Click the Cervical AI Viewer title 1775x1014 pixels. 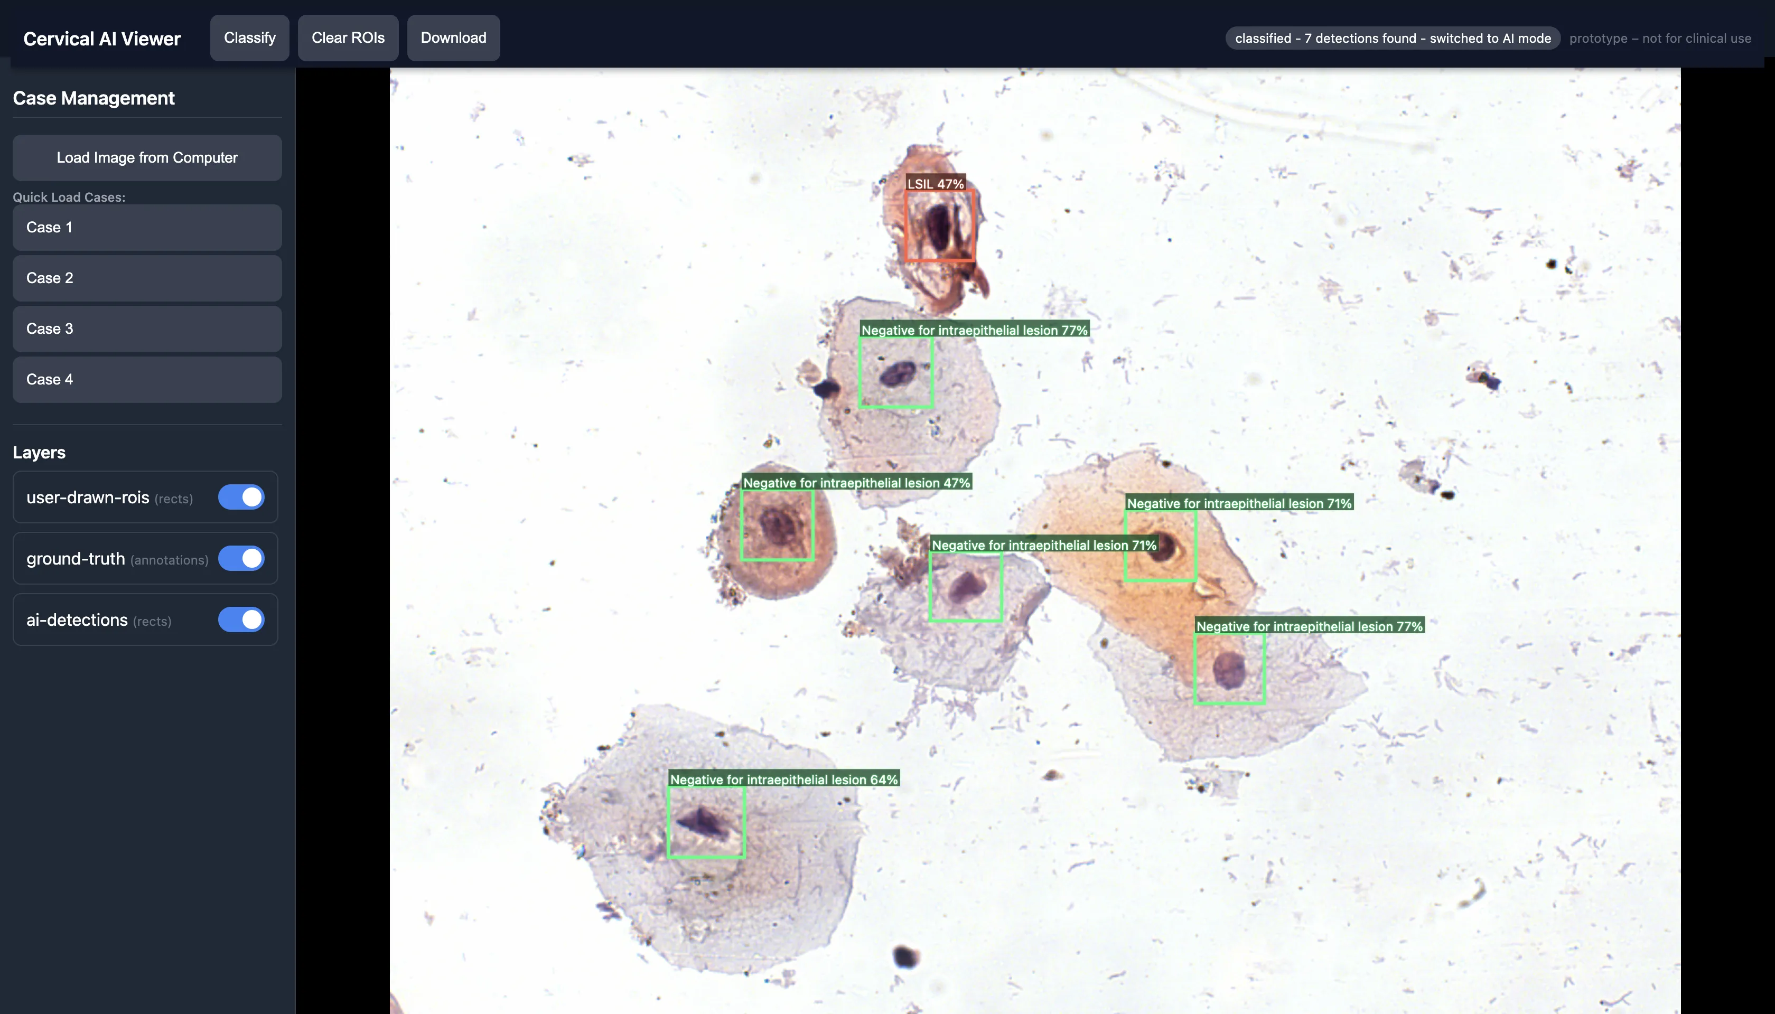[102, 39]
